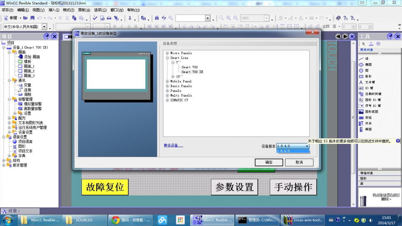
Task: Expand the Mobile Panel device node
Action: click(167, 81)
